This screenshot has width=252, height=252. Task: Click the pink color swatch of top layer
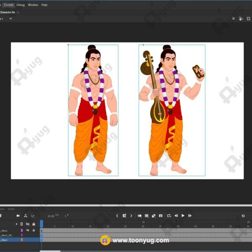[x=22, y=230]
